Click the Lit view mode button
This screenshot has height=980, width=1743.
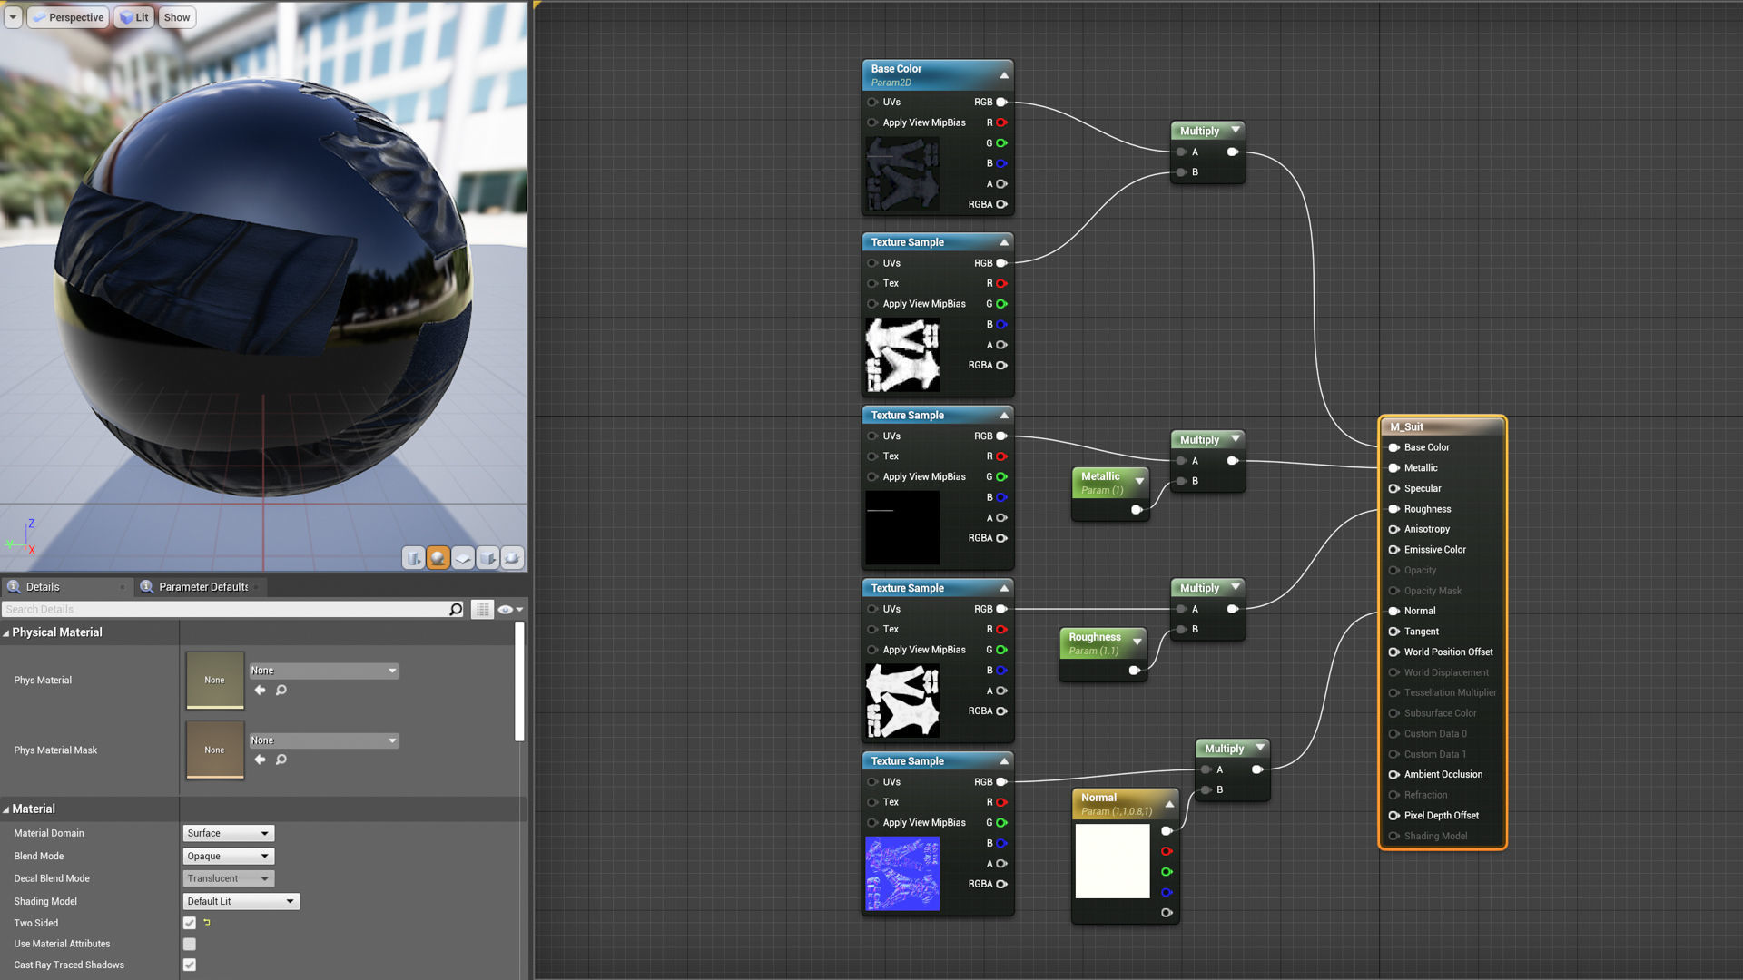pyautogui.click(x=134, y=17)
